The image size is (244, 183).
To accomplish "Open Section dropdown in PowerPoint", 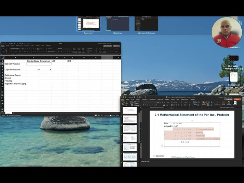I will click(138, 106).
